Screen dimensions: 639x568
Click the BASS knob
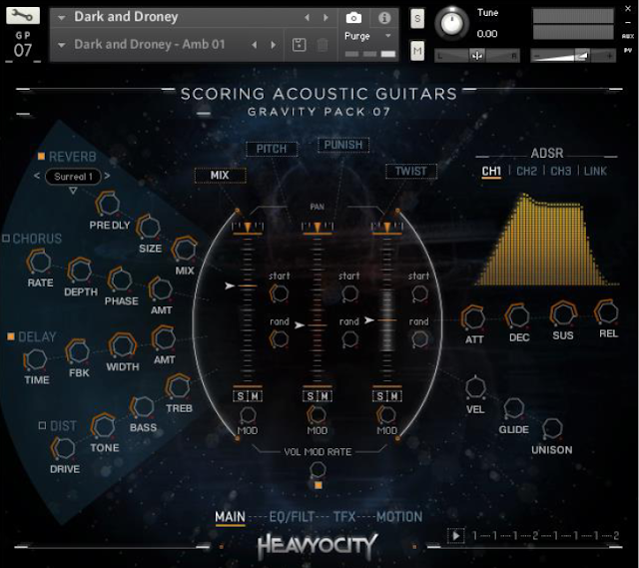click(142, 406)
